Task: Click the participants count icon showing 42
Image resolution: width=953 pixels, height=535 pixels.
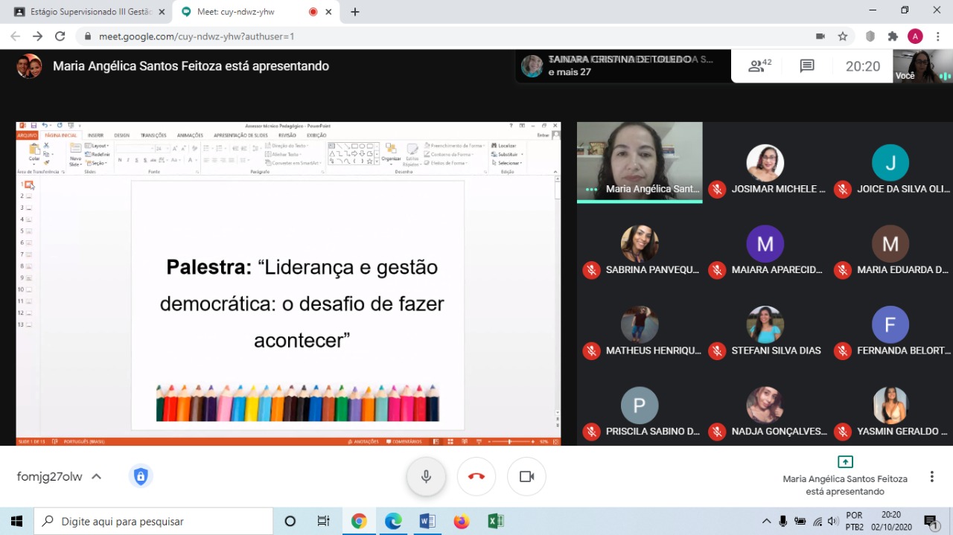Action: click(757, 65)
